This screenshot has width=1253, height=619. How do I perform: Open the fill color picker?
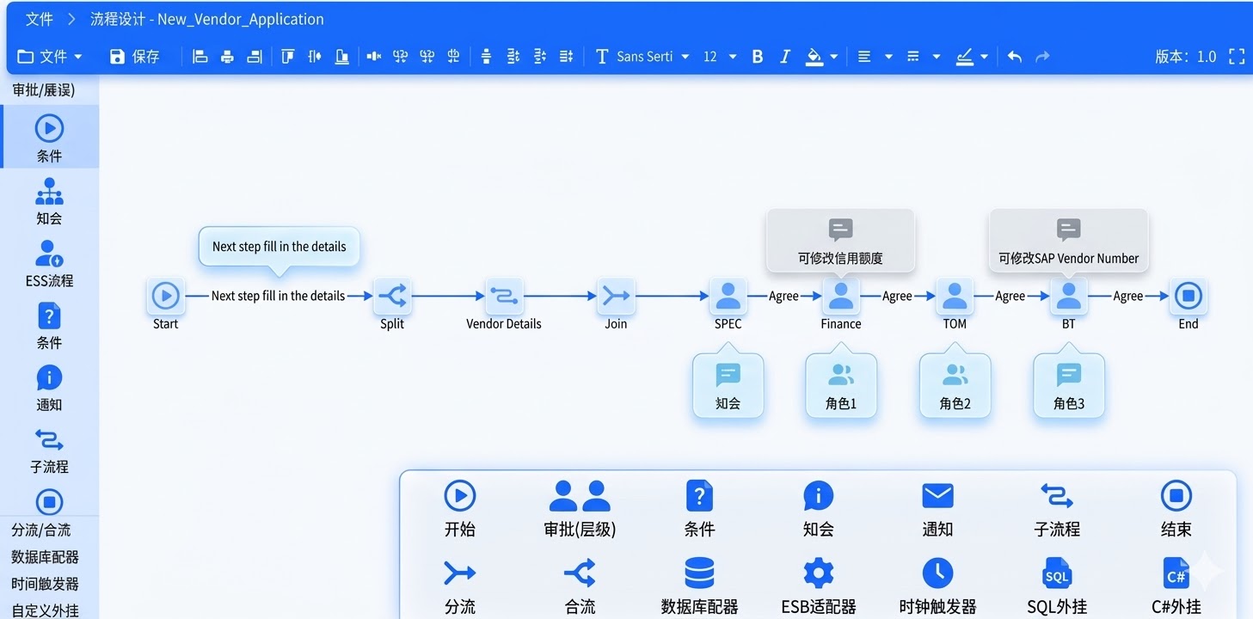point(821,57)
